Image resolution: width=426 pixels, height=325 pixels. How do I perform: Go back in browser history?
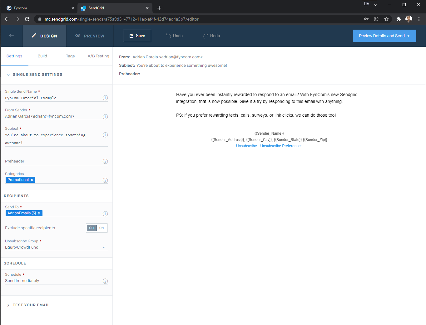click(7, 19)
